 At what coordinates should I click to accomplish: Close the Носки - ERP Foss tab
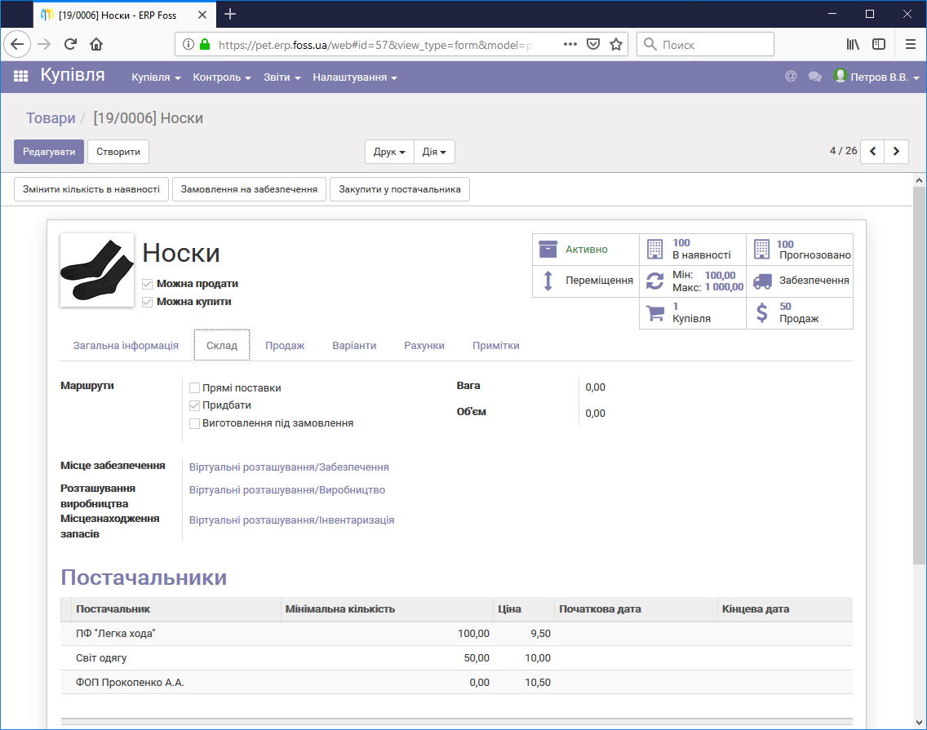(x=202, y=15)
